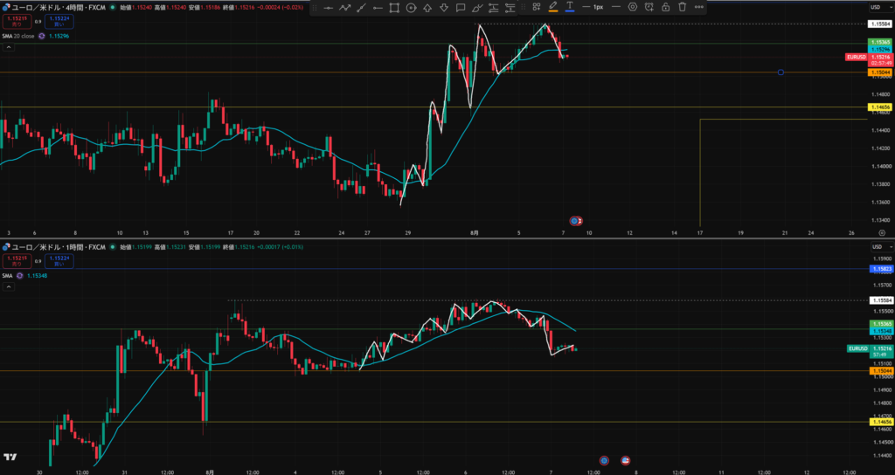Click the buy button on 4-hour chart
The image size is (895, 475).
tap(59, 22)
